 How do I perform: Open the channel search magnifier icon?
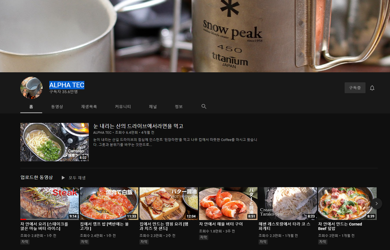[x=204, y=107]
